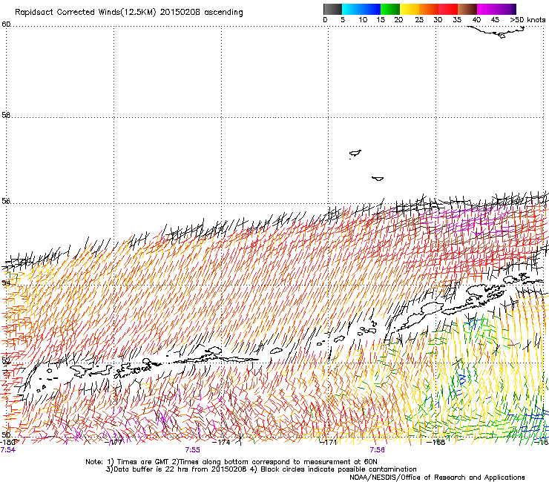The image size is (549, 482).
Task: Click the green segment of the wind legend
Action: (390, 9)
